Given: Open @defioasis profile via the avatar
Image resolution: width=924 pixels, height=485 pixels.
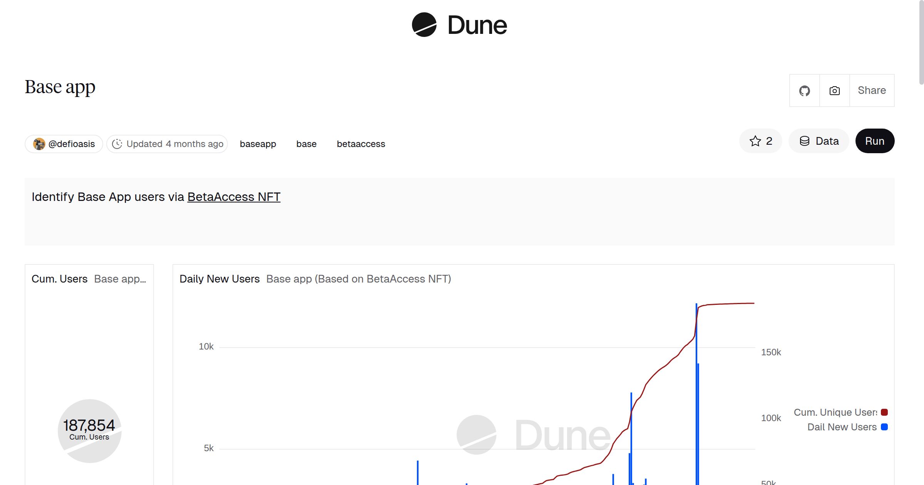Looking at the screenshot, I should click(x=39, y=144).
